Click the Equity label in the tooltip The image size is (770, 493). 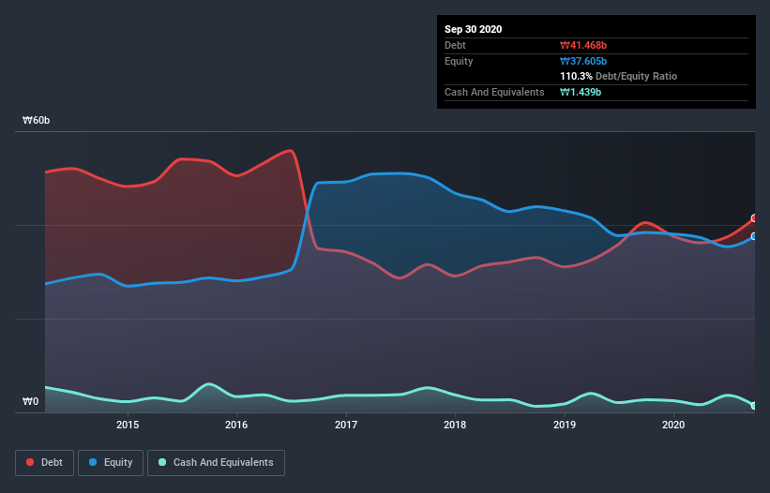point(459,61)
